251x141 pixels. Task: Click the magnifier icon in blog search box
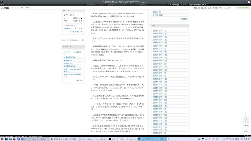click(x=83, y=40)
